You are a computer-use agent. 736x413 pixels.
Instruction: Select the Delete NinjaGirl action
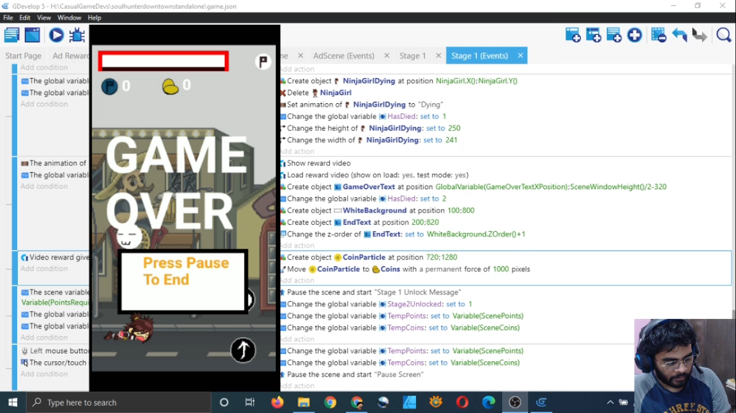pyautogui.click(x=316, y=92)
